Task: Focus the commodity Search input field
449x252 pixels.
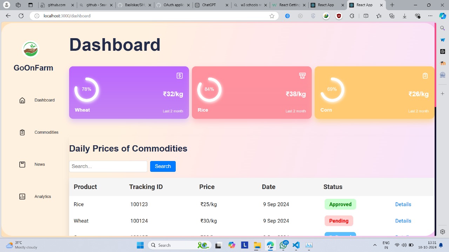Action: 108,166
